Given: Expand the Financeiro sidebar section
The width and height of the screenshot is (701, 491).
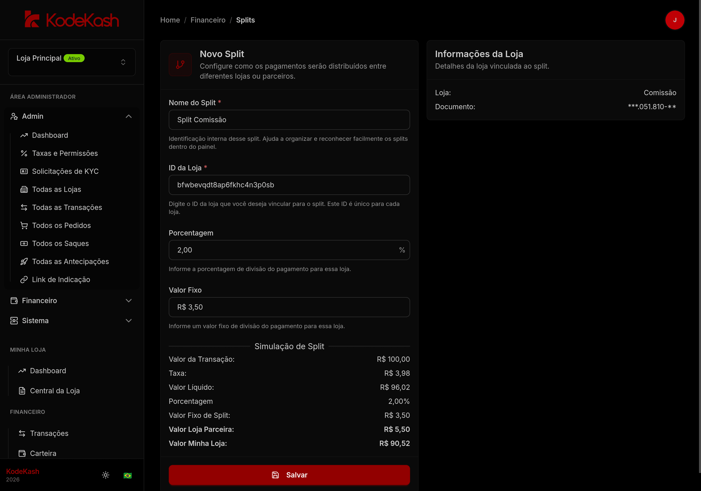Looking at the screenshot, I should [72, 301].
